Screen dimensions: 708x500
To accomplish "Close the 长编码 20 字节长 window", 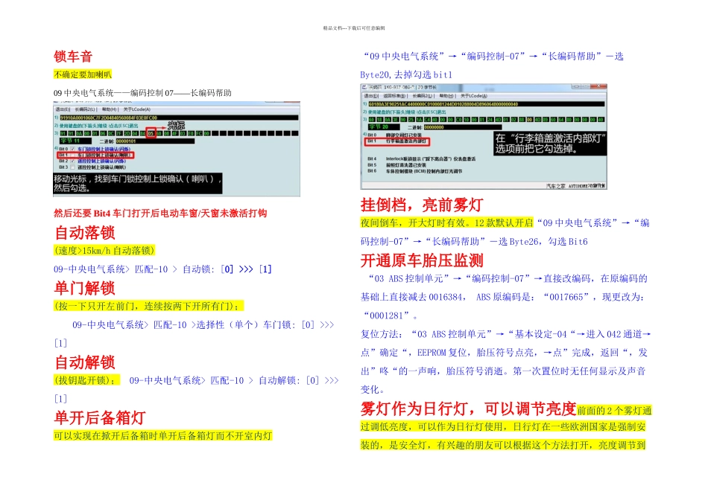I will (x=599, y=86).
